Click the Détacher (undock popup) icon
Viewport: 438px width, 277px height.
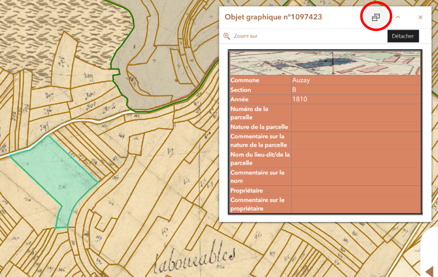point(375,17)
